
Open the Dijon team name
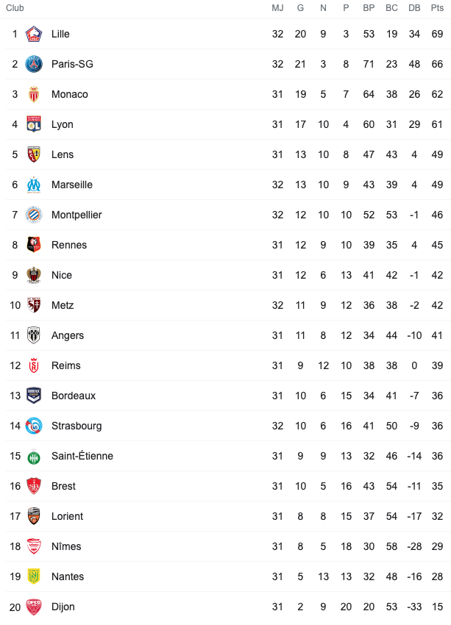[63, 607]
